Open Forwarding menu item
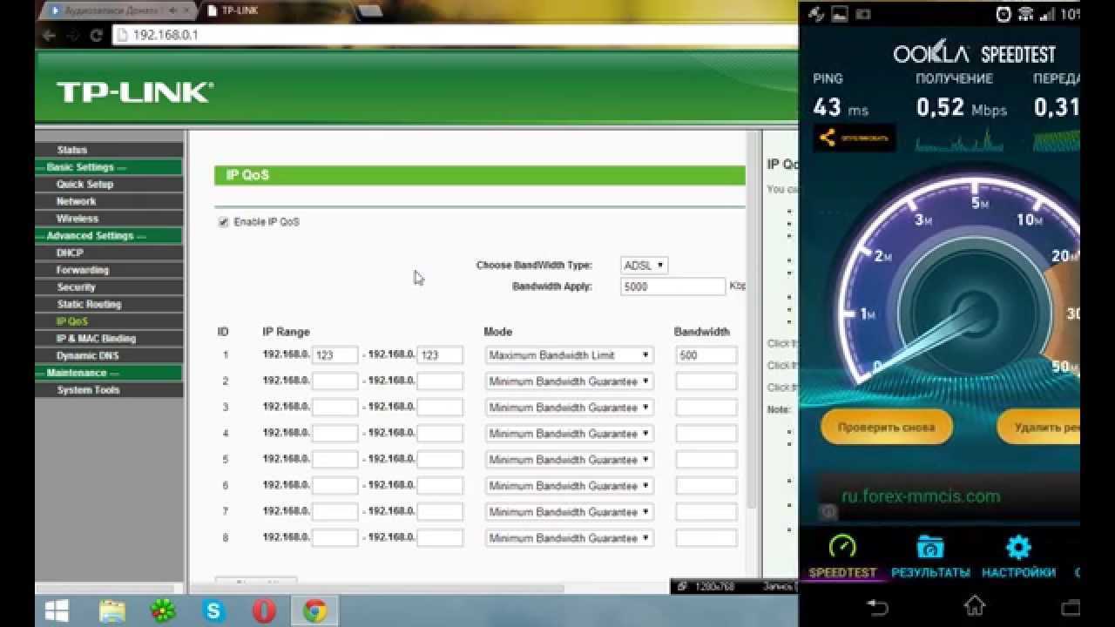Image resolution: width=1115 pixels, height=627 pixels. point(83,270)
